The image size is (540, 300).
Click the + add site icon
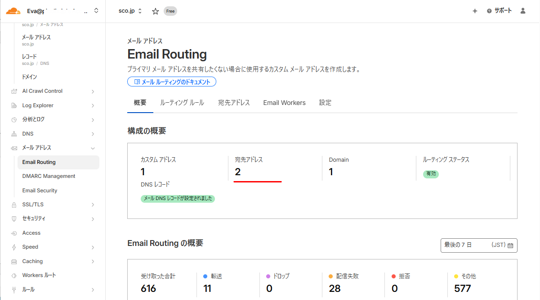475,11
